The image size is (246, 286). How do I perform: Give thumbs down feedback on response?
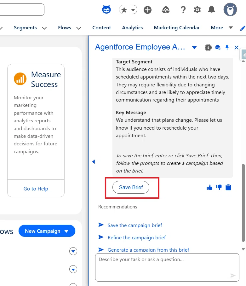click(219, 187)
